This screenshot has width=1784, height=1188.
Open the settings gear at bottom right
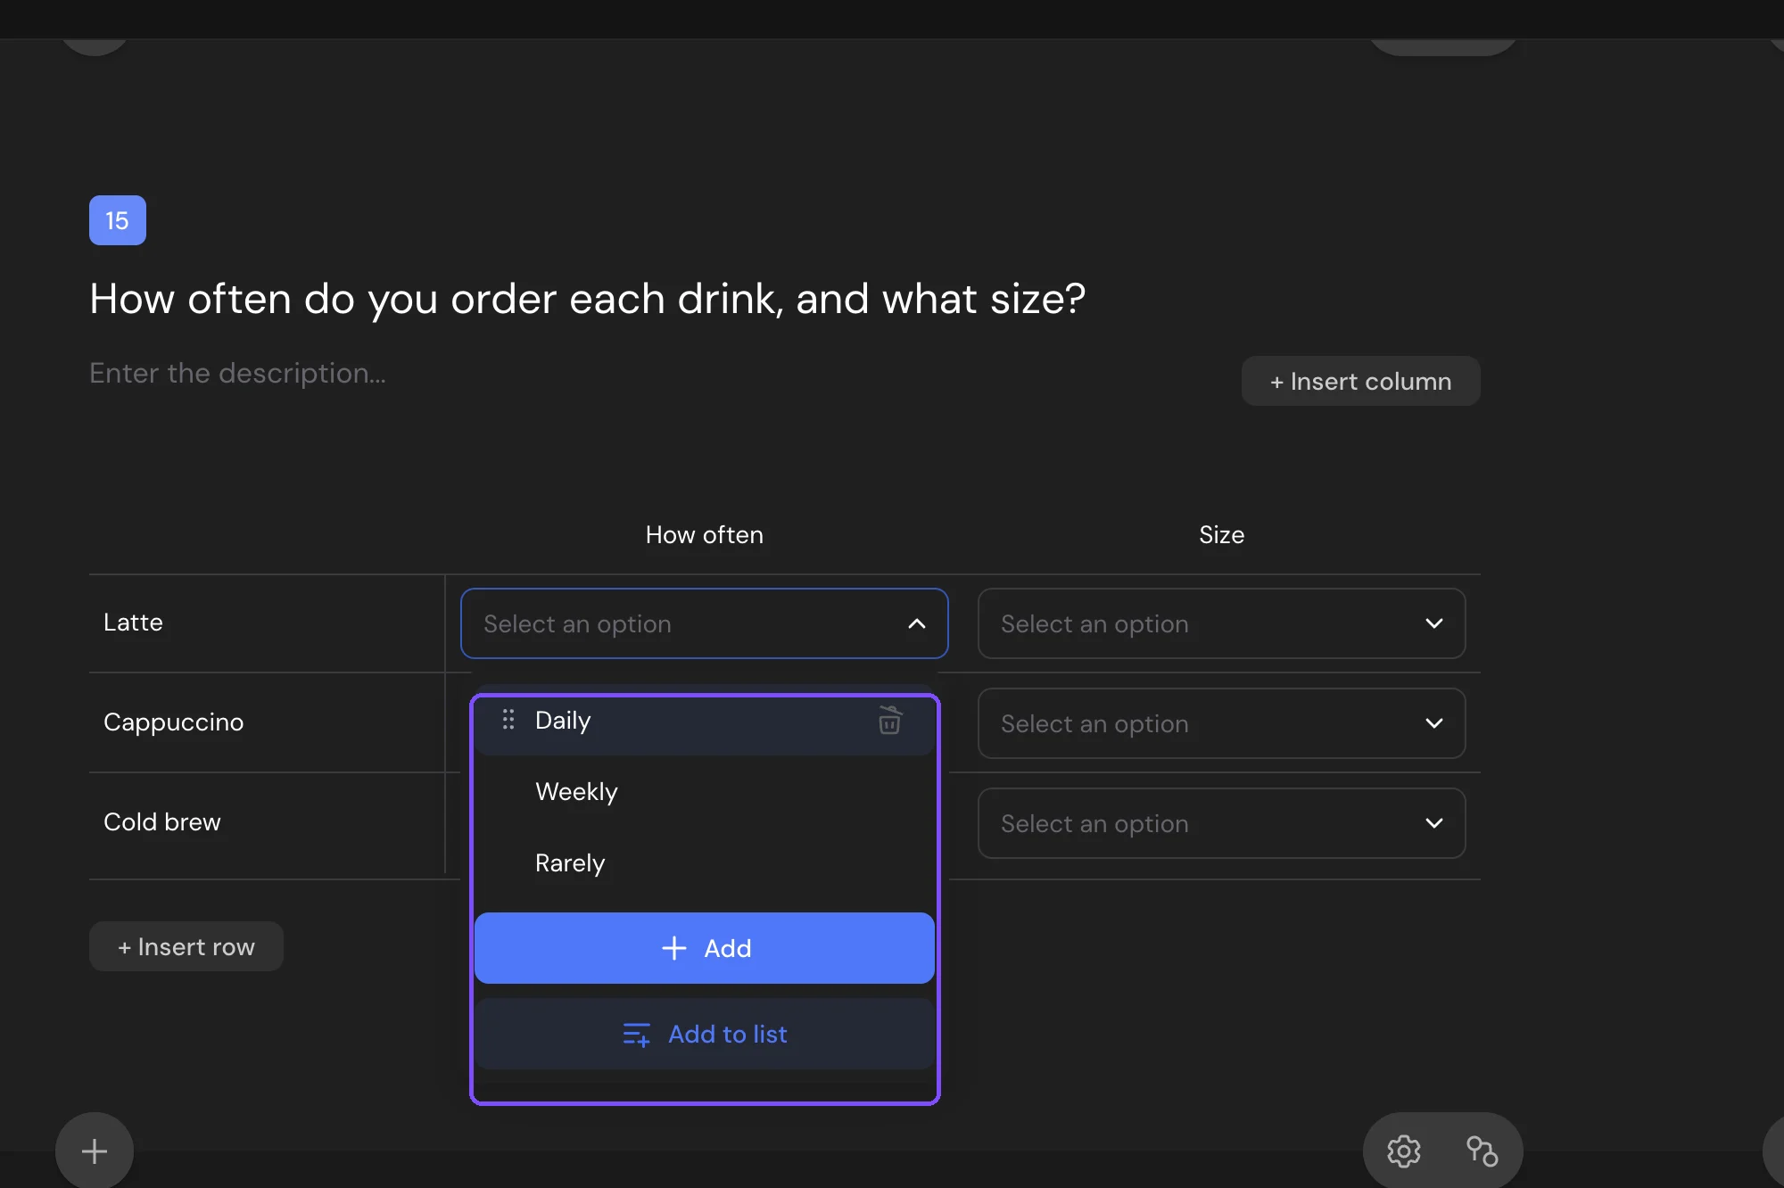pyautogui.click(x=1403, y=1151)
